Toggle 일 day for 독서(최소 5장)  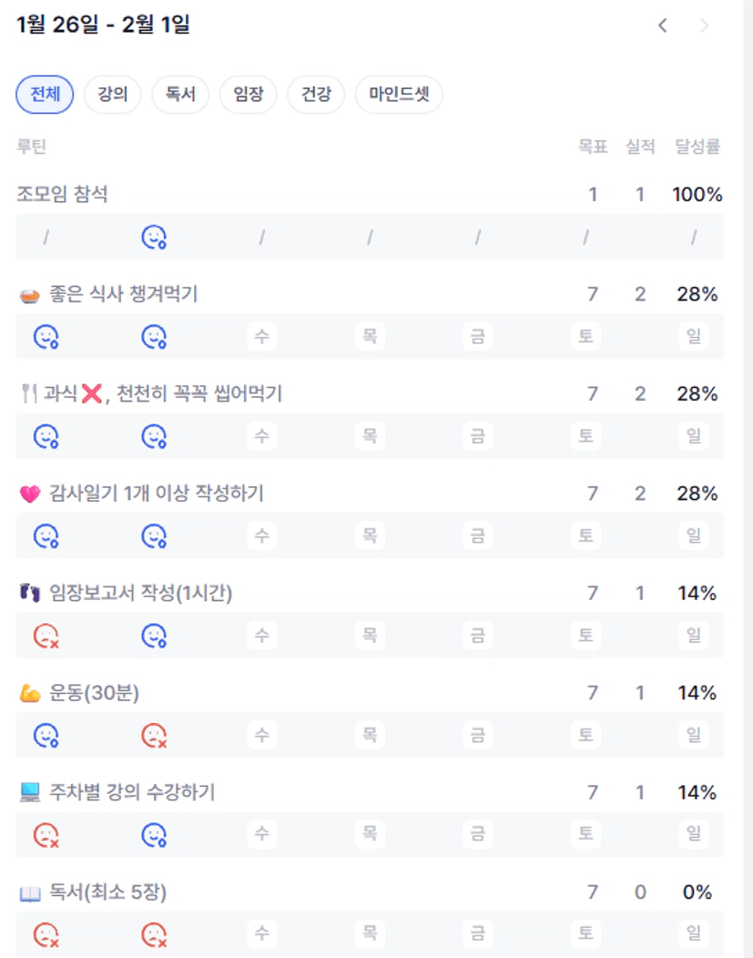pyautogui.click(x=694, y=934)
